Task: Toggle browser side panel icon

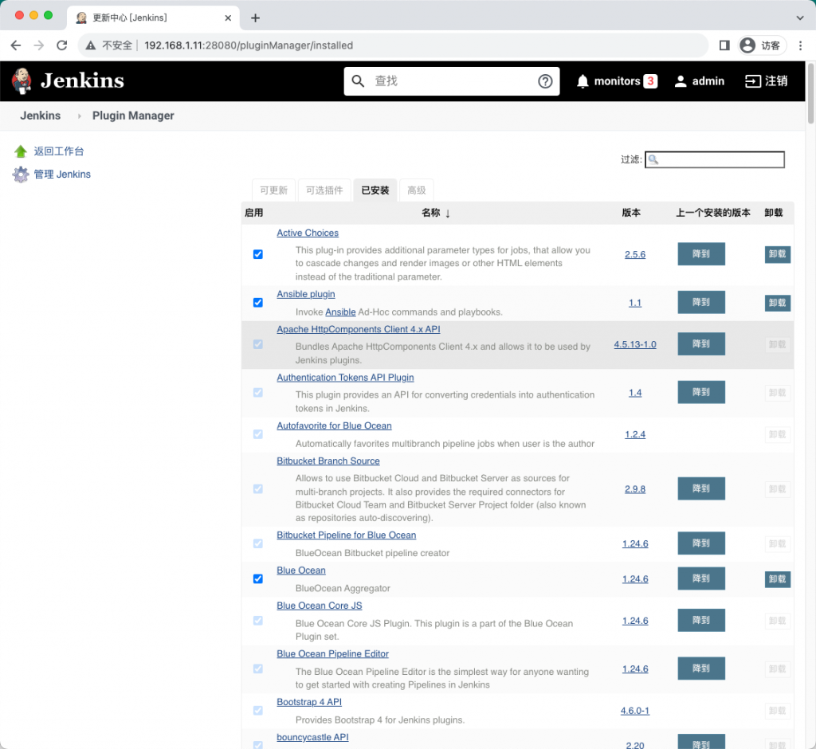Action: [x=724, y=45]
